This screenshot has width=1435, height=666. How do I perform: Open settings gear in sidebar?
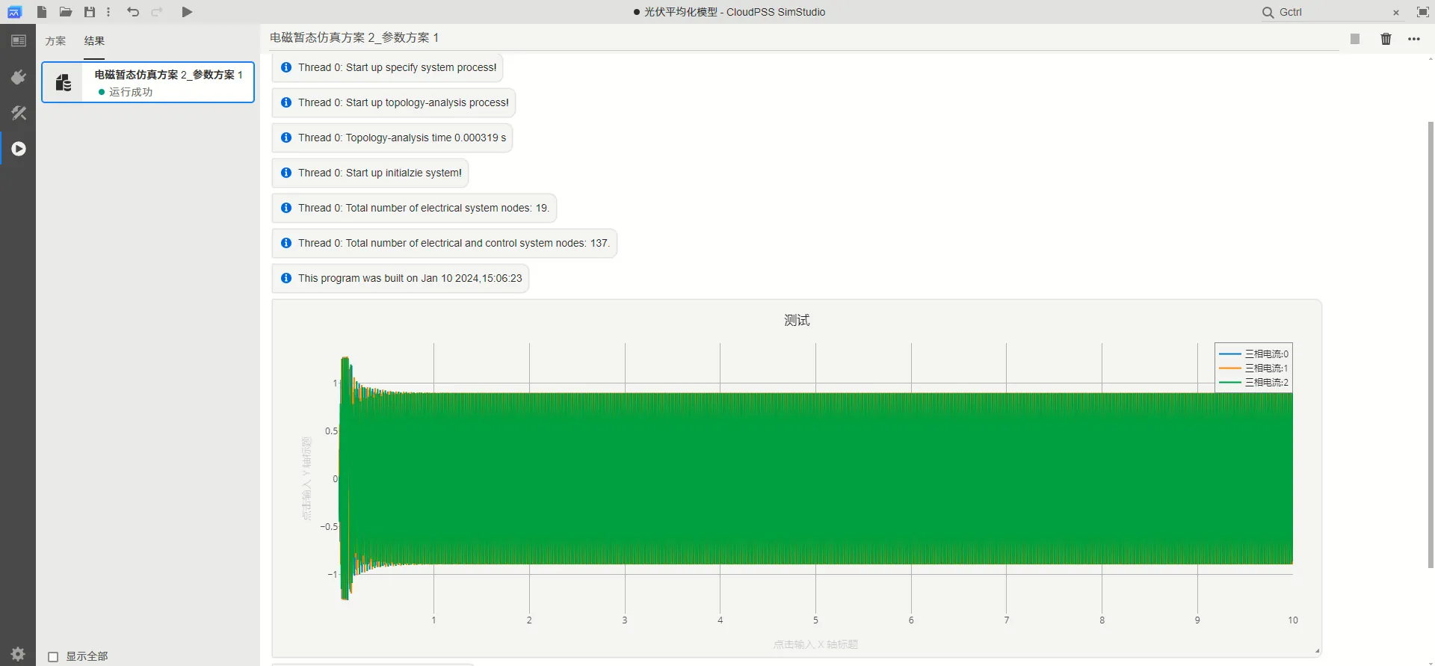click(x=18, y=653)
